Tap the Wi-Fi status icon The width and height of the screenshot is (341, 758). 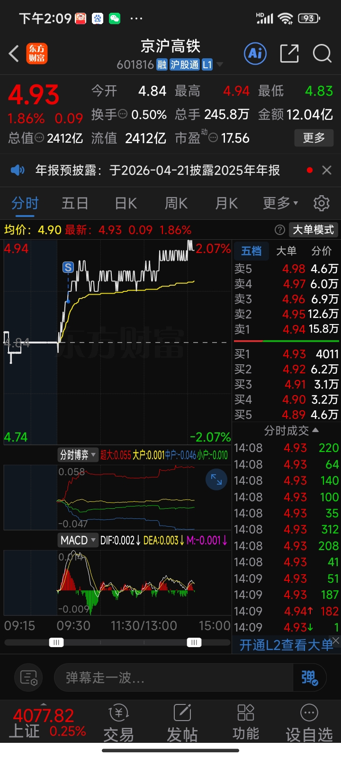(x=286, y=18)
